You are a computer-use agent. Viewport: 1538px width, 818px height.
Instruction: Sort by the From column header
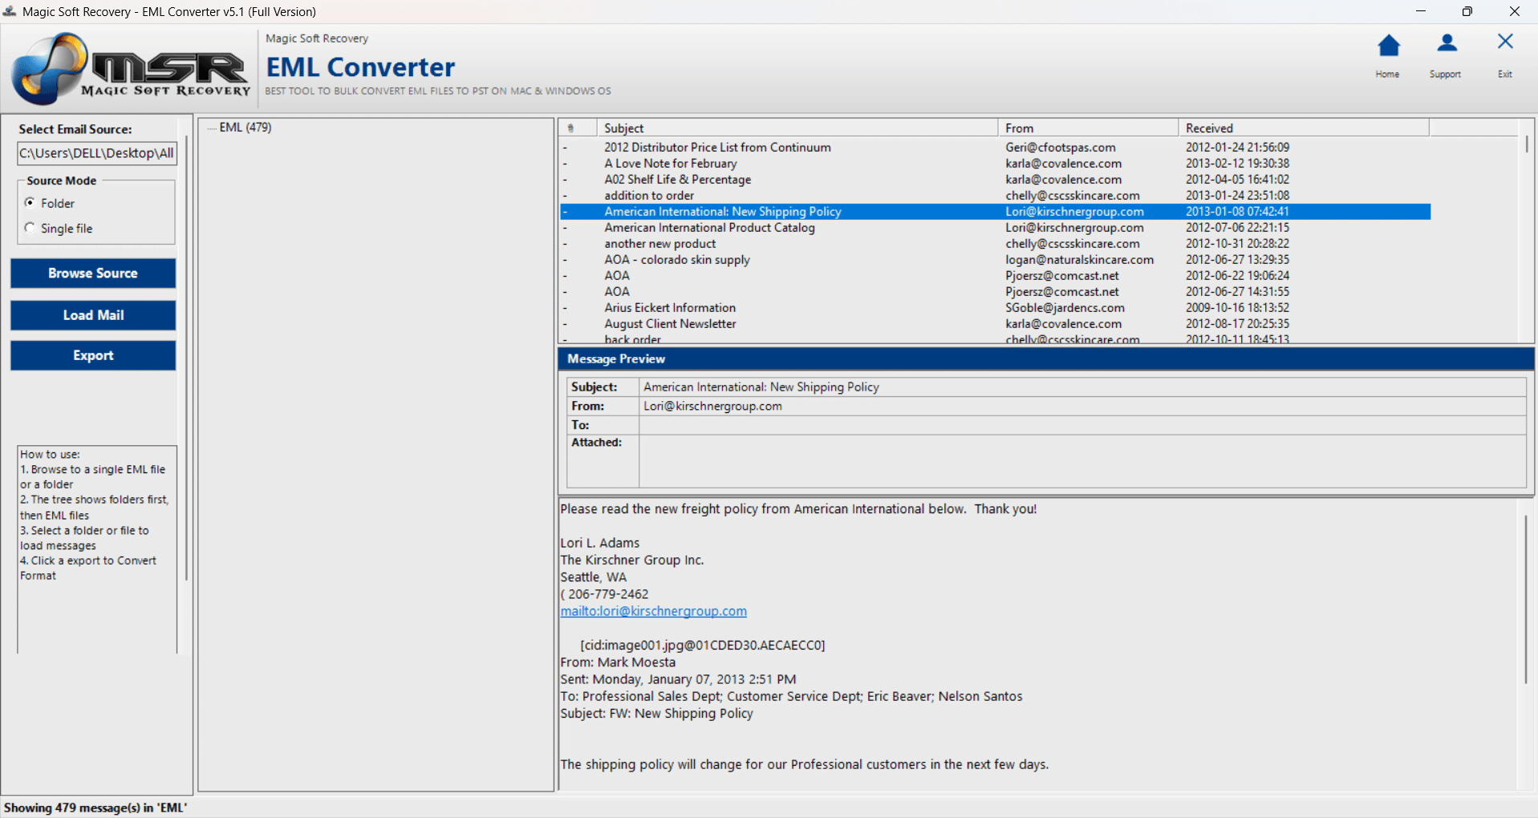1089,128
